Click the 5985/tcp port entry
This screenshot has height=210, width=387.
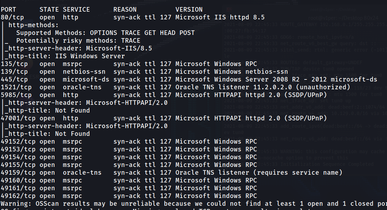point(16,95)
